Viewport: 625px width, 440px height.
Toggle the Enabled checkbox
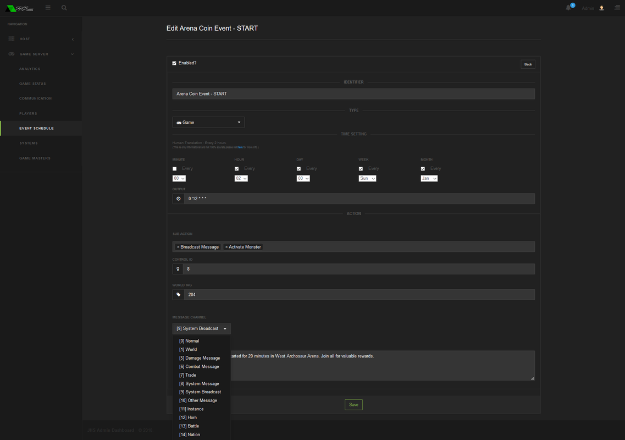[174, 63]
